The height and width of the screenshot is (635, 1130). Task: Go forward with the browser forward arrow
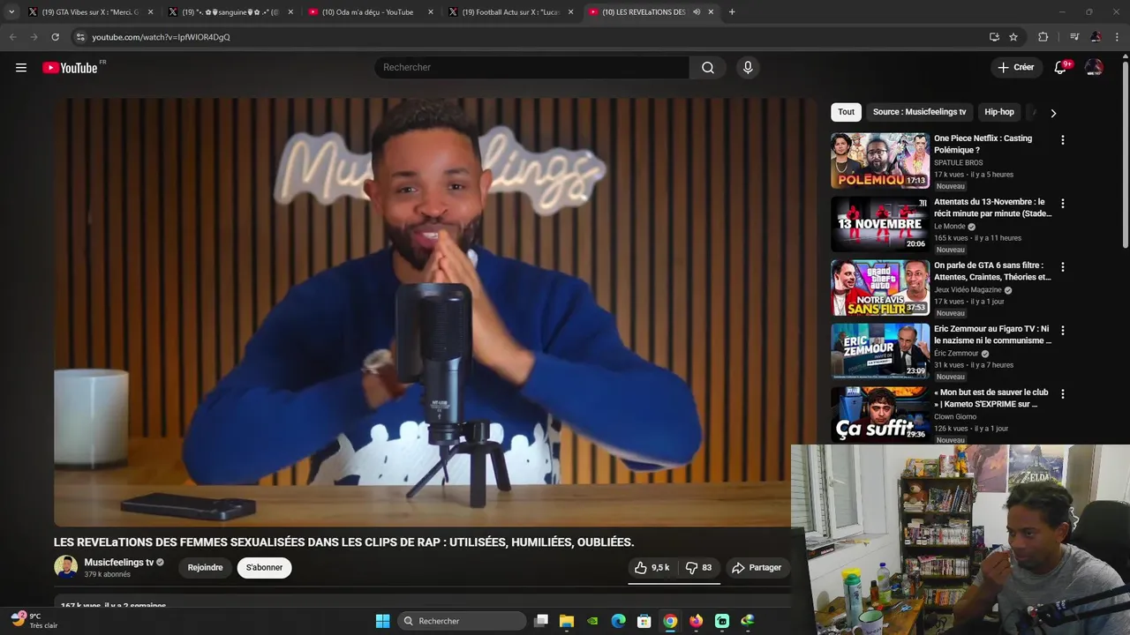tap(34, 37)
